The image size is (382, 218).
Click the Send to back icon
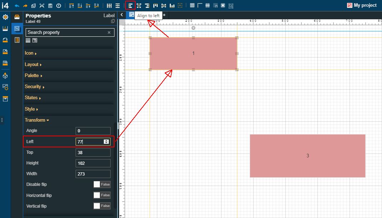[x=80, y=6]
